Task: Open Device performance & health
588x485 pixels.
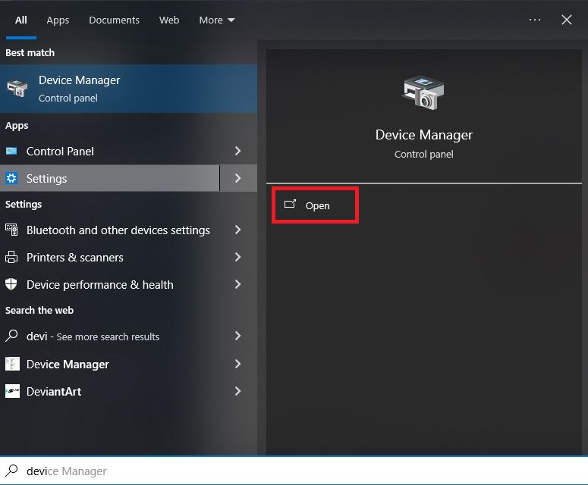Action: click(110, 285)
